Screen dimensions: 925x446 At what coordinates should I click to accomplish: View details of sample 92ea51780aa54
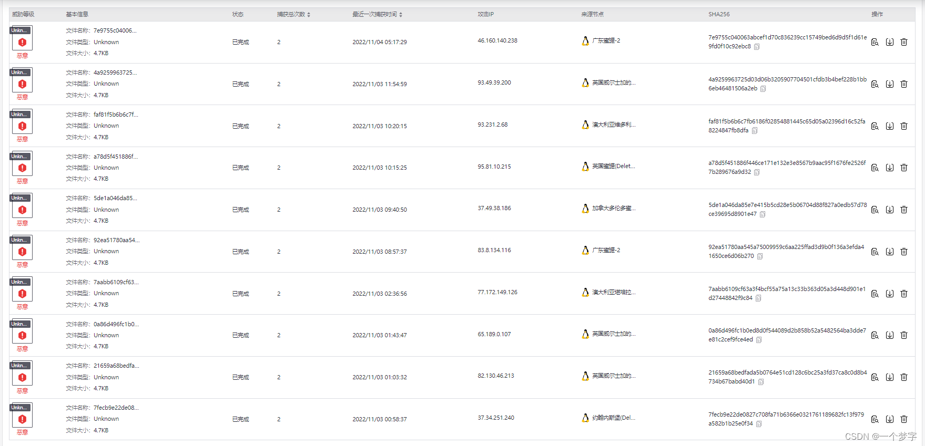875,252
